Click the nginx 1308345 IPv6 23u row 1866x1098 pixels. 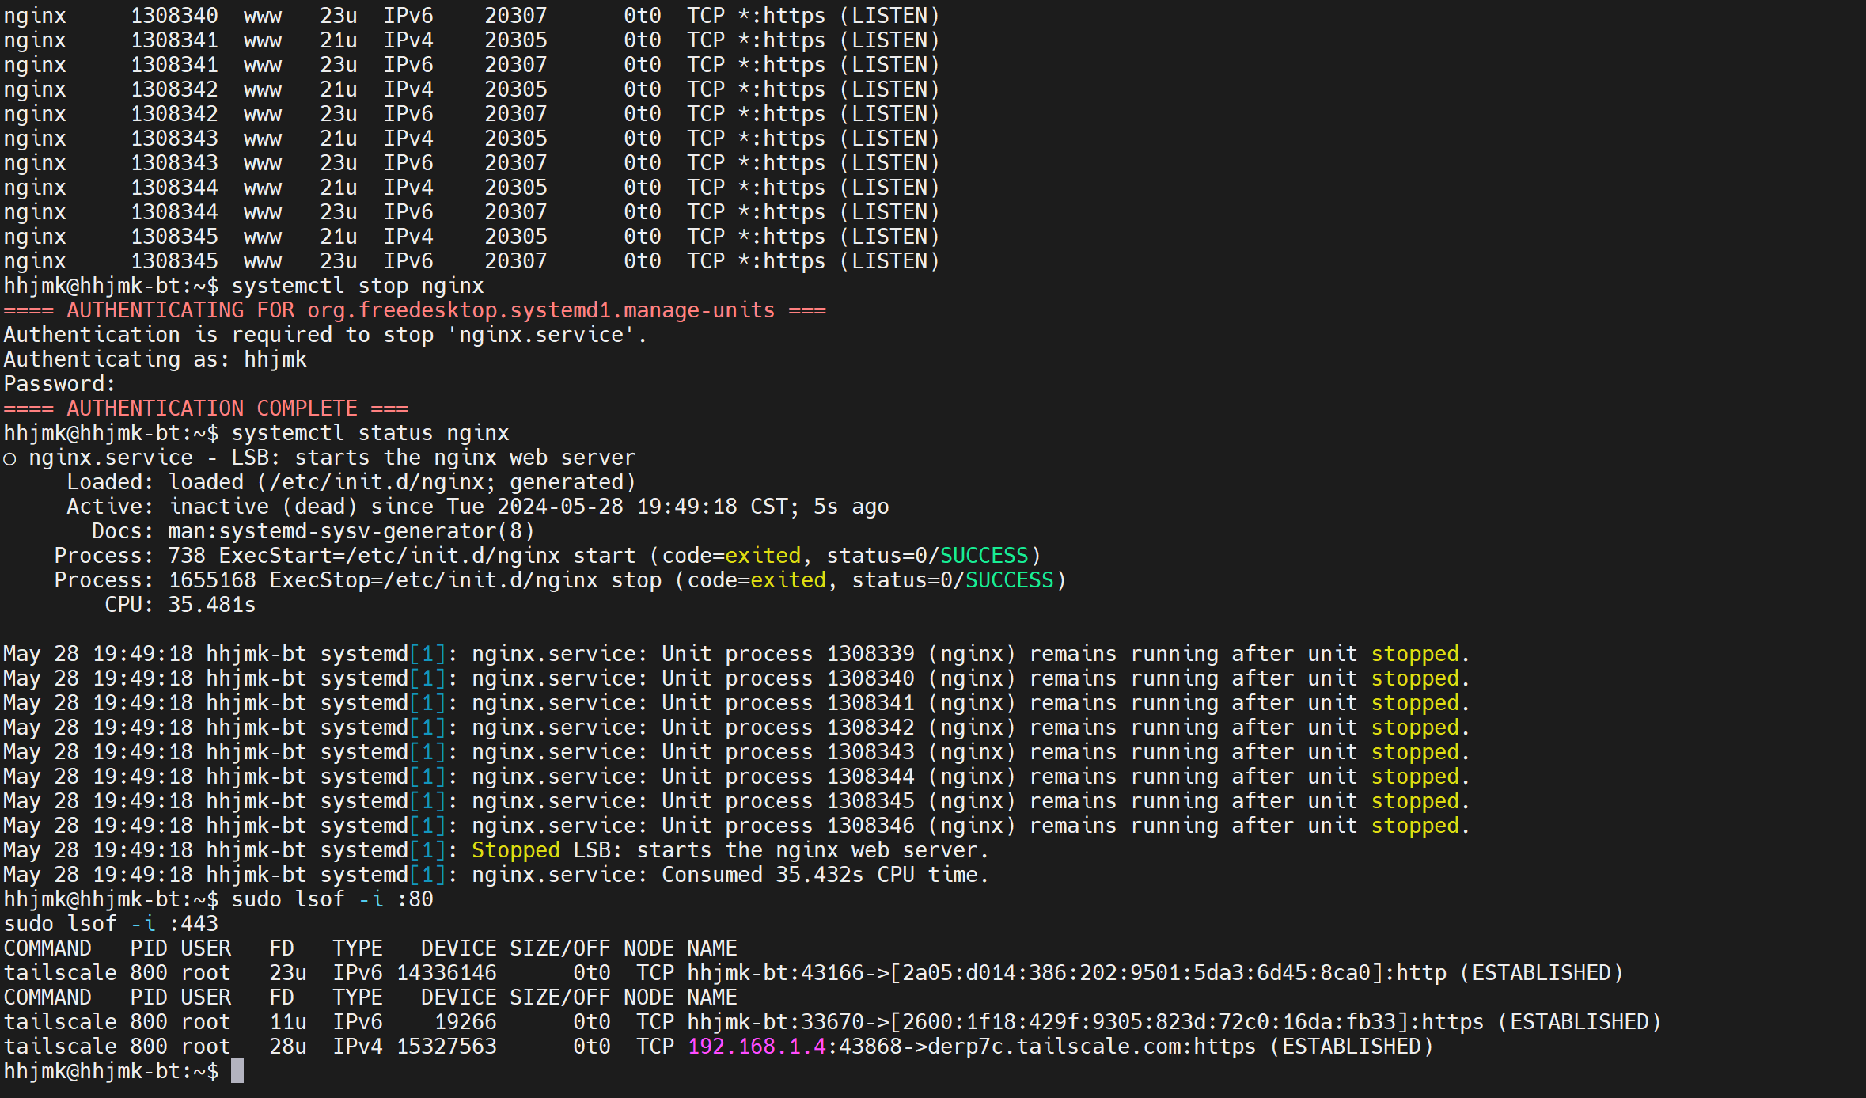[x=472, y=261]
